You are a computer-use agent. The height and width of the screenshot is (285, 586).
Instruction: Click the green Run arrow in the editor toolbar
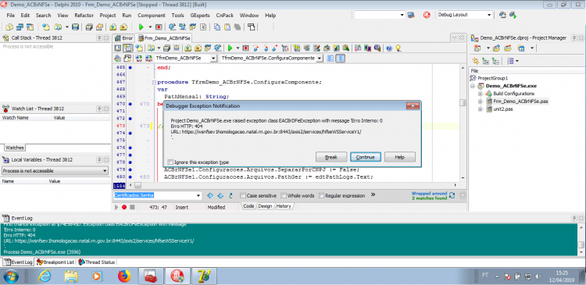tap(230, 48)
